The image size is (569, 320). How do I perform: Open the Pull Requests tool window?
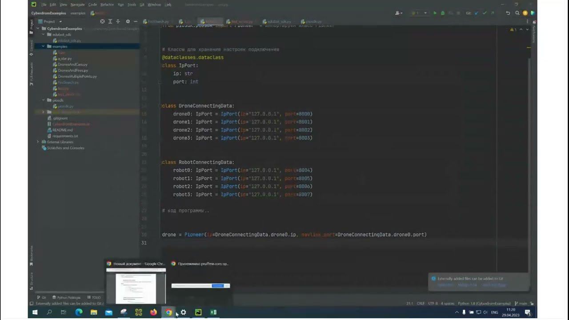32,74
